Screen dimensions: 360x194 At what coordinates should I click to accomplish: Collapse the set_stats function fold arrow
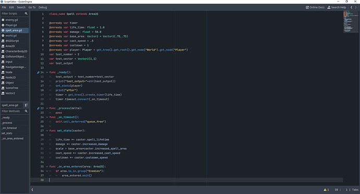point(47,131)
